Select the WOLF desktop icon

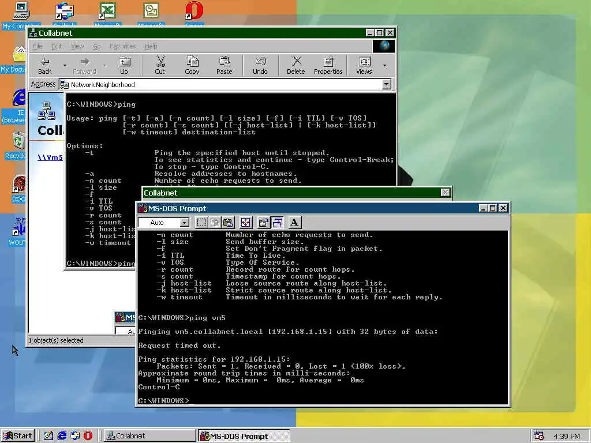click(17, 231)
